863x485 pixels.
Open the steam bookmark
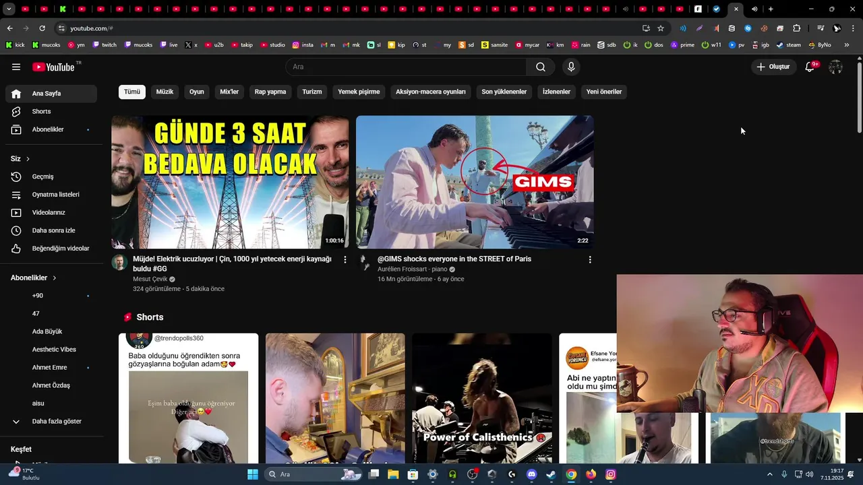click(789, 45)
